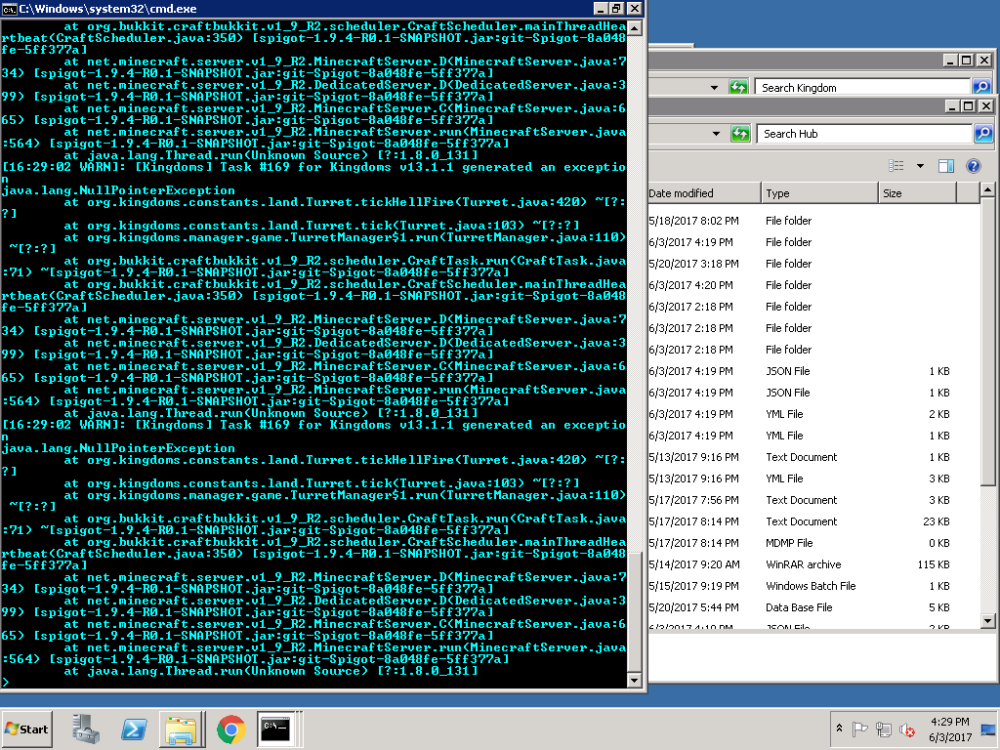This screenshot has width=1000, height=750.
Task: Launch Windows PowerShell from the taskbar
Action: [134, 729]
